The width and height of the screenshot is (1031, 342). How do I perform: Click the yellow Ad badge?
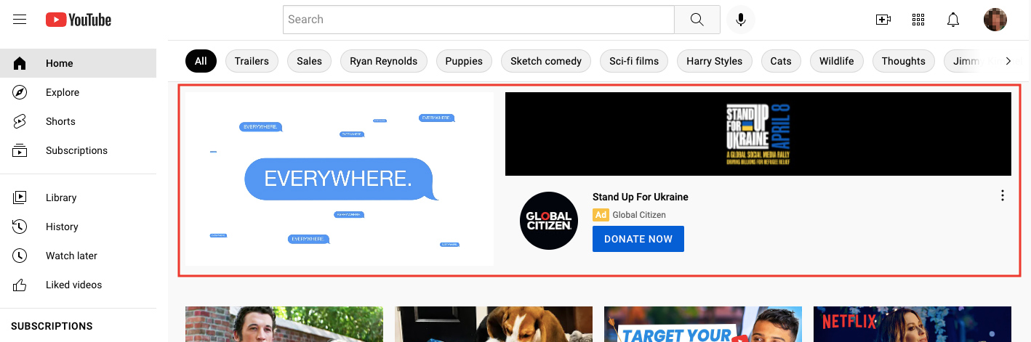click(x=601, y=215)
